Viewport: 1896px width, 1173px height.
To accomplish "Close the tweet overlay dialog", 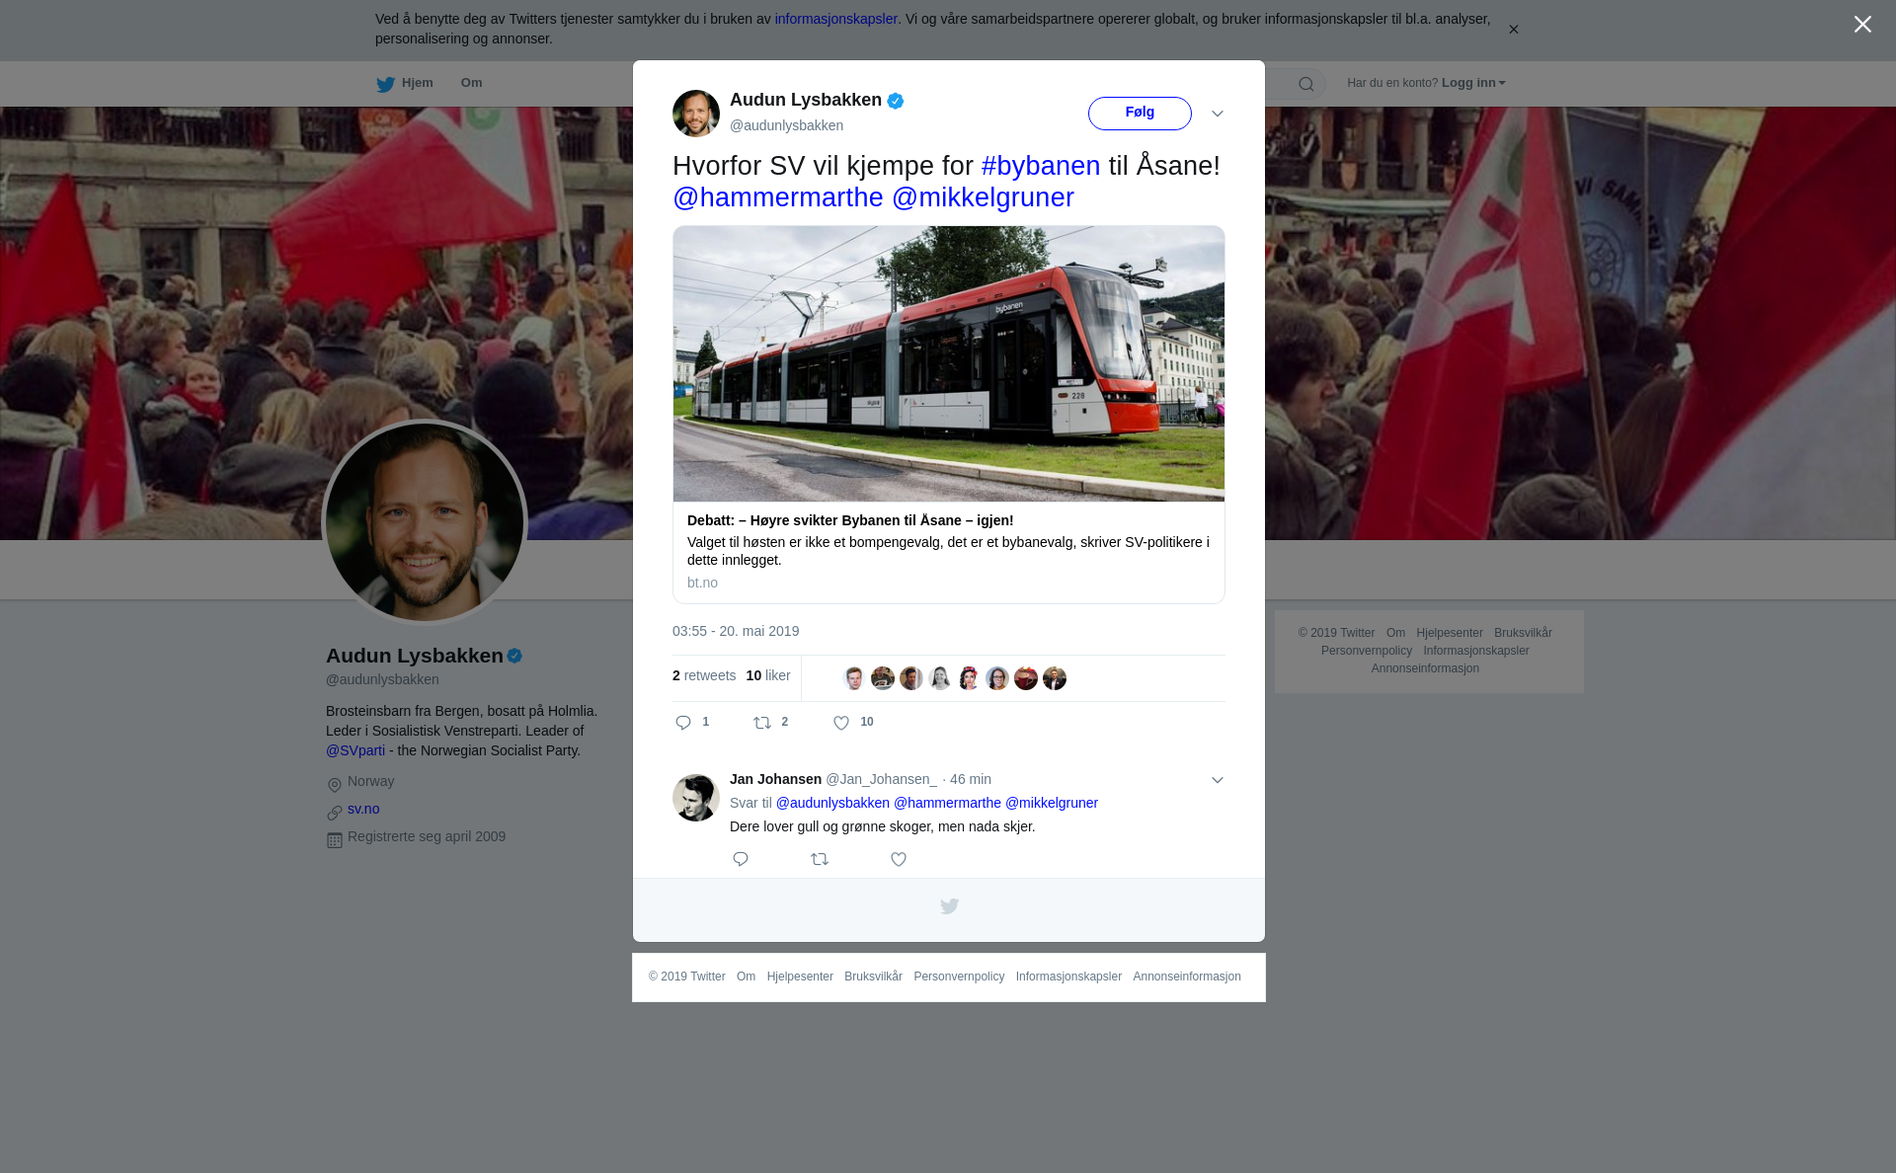I will pos(1862,25).
